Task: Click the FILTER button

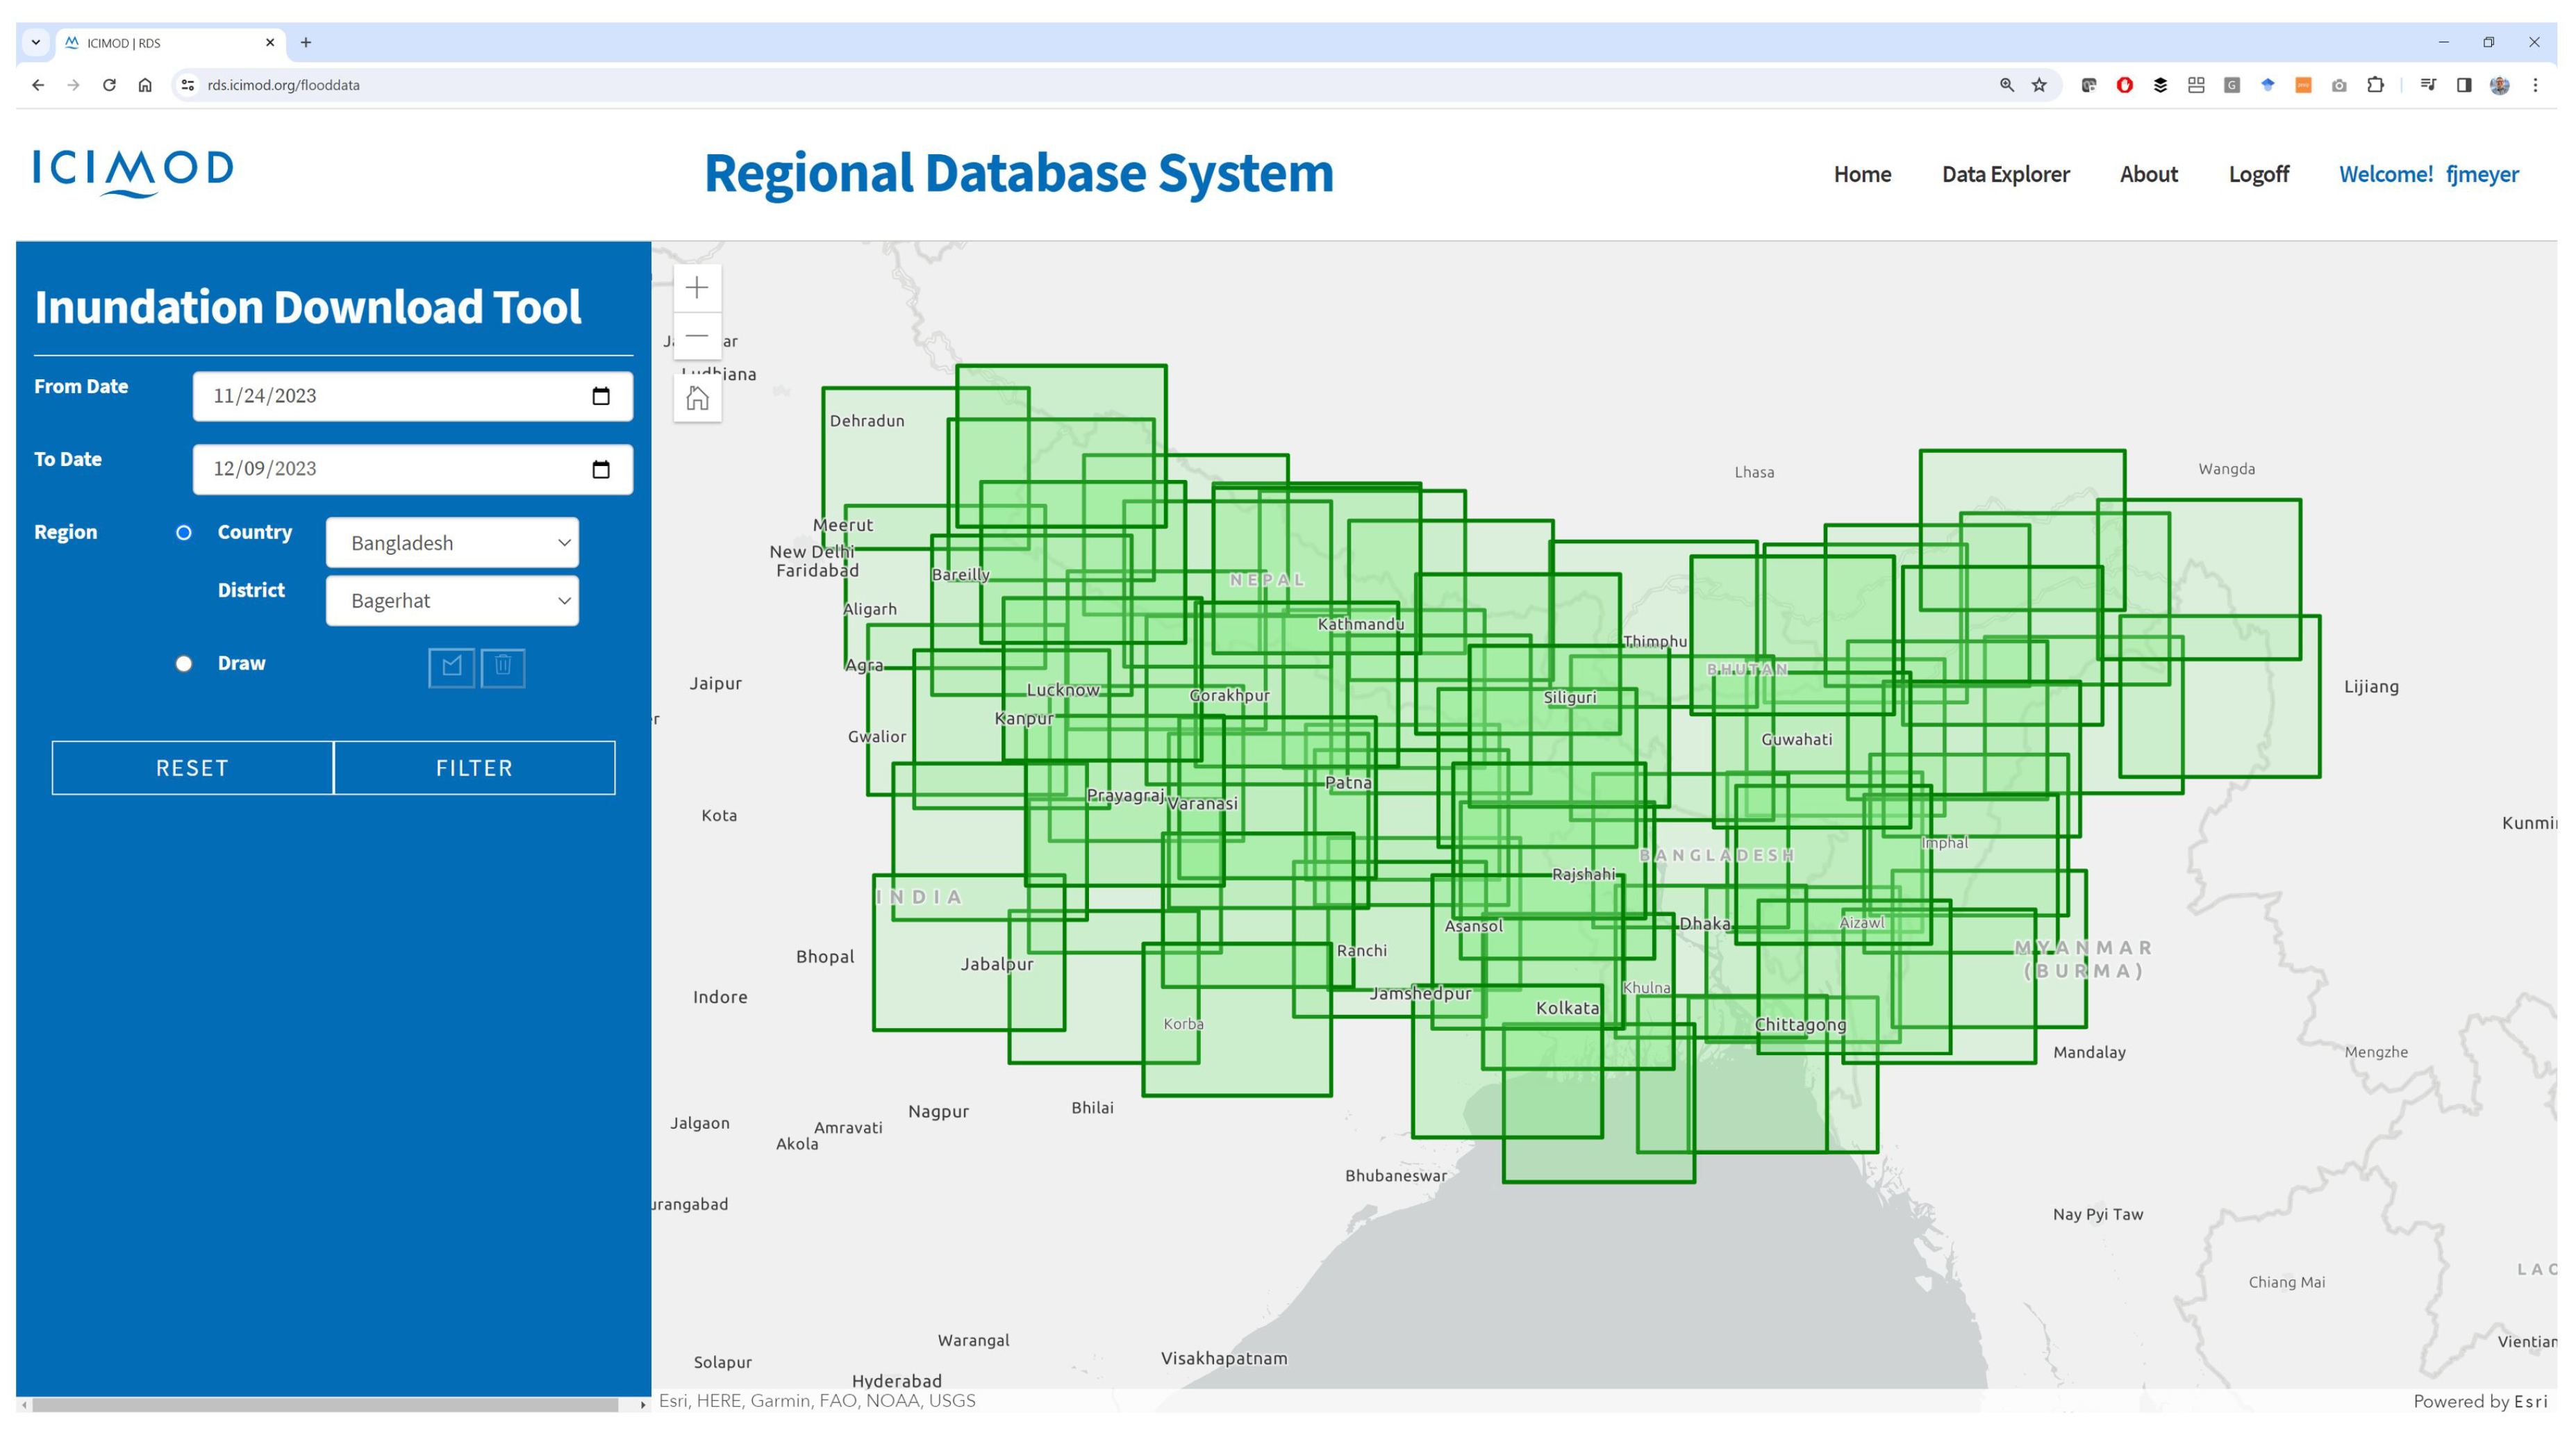Action: [474, 768]
